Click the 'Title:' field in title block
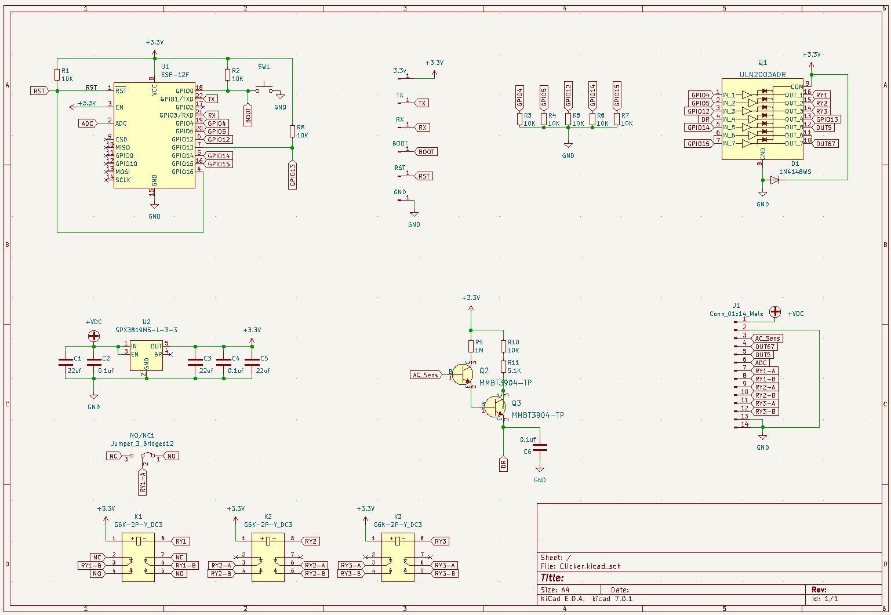891x615 pixels. click(552, 578)
